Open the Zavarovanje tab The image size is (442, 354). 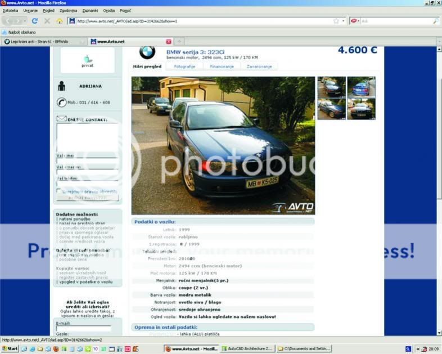[259, 66]
